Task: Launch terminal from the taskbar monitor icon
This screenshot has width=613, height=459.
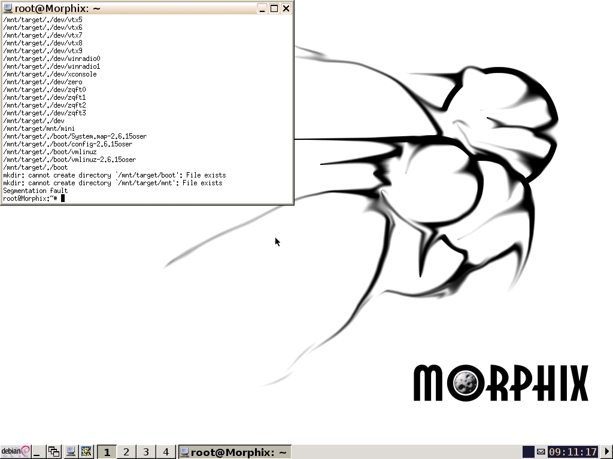Action: click(71, 452)
